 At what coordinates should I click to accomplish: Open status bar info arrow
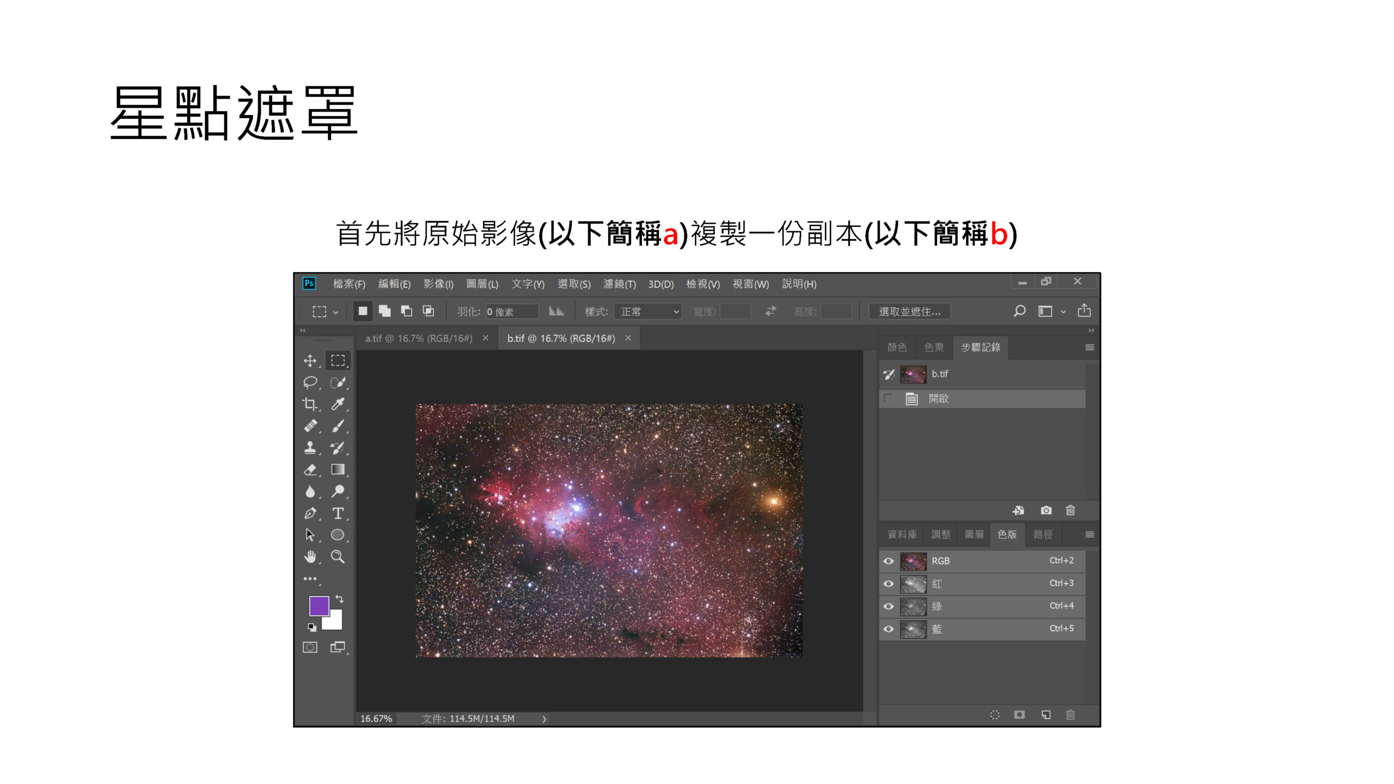click(x=544, y=719)
